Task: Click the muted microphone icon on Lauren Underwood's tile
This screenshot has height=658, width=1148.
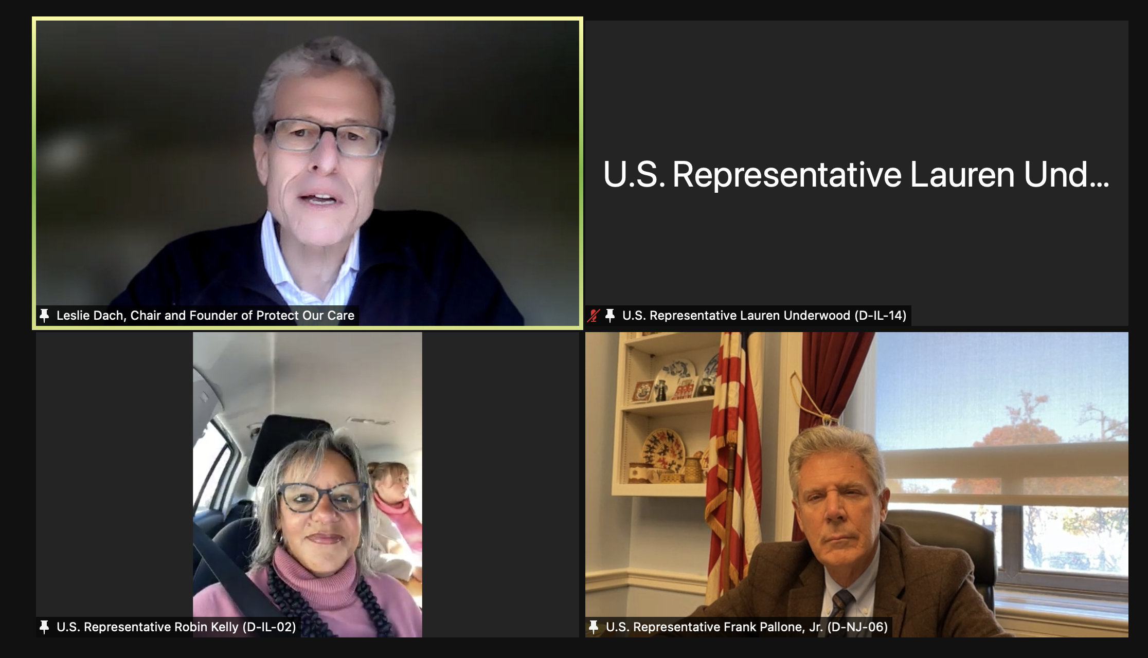Action: (x=594, y=315)
